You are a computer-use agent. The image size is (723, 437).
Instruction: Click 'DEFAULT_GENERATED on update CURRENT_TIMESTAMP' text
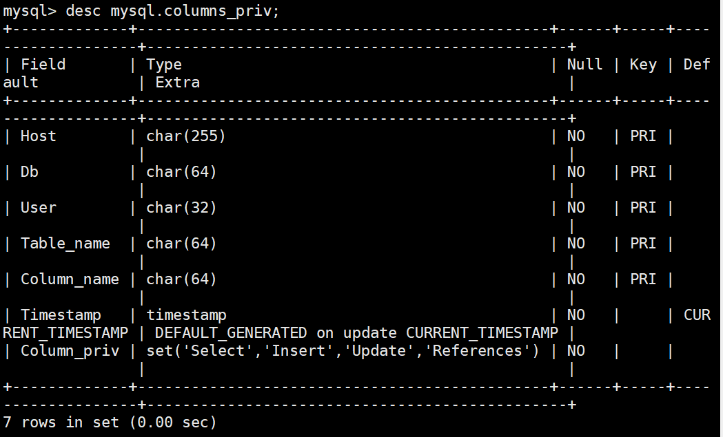pyautogui.click(x=356, y=332)
